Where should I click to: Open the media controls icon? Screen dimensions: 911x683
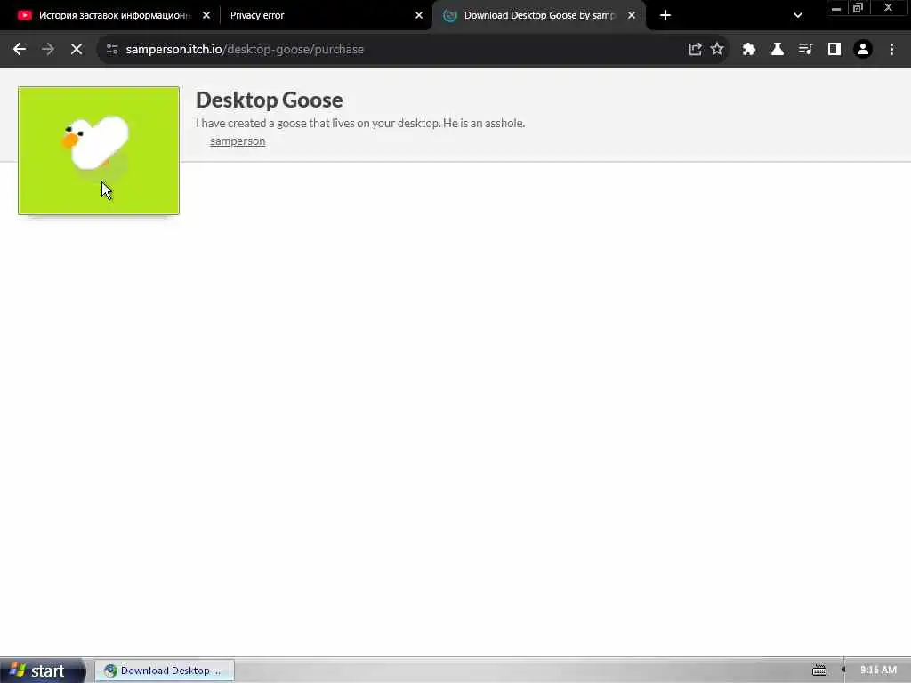point(805,50)
